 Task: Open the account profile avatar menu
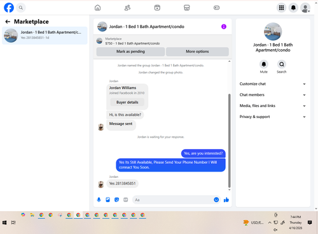(305, 8)
